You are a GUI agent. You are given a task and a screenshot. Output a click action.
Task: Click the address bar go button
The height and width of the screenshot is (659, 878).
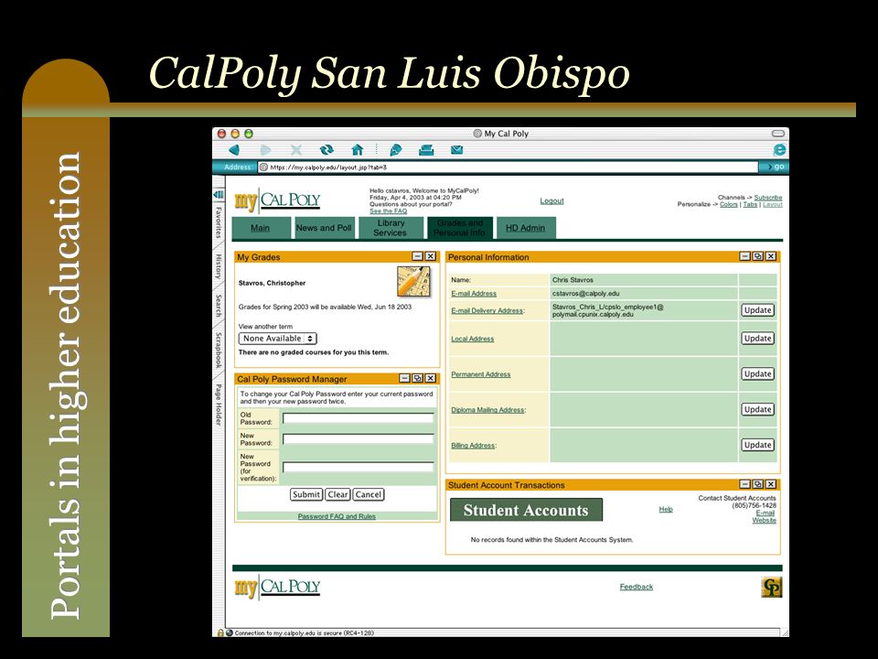[775, 167]
